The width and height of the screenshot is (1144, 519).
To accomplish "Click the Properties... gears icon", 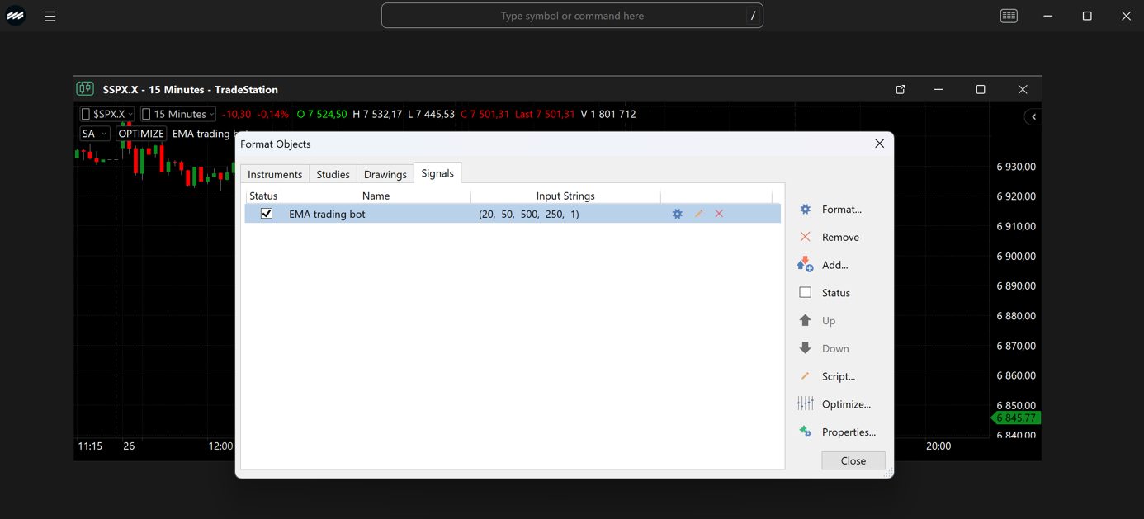I will [806, 432].
